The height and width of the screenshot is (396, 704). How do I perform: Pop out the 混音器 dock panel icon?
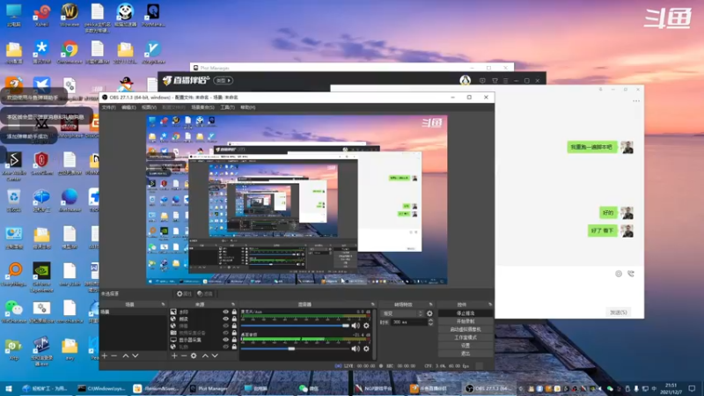pos(372,304)
